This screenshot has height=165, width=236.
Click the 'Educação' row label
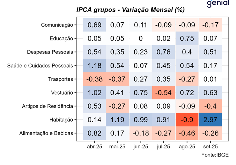(61, 39)
